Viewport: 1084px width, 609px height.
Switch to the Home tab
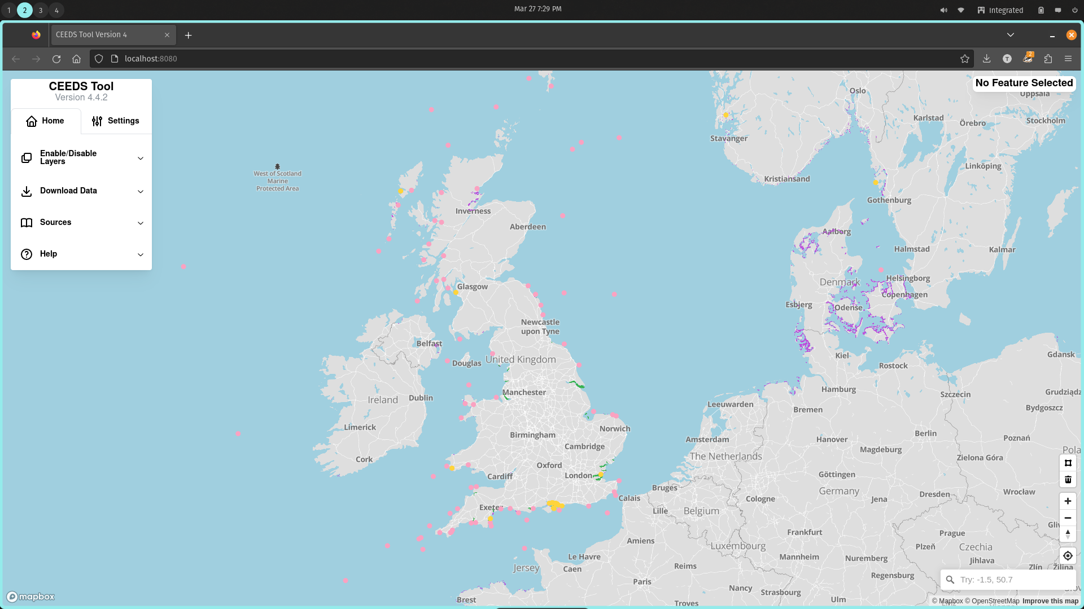click(x=45, y=121)
